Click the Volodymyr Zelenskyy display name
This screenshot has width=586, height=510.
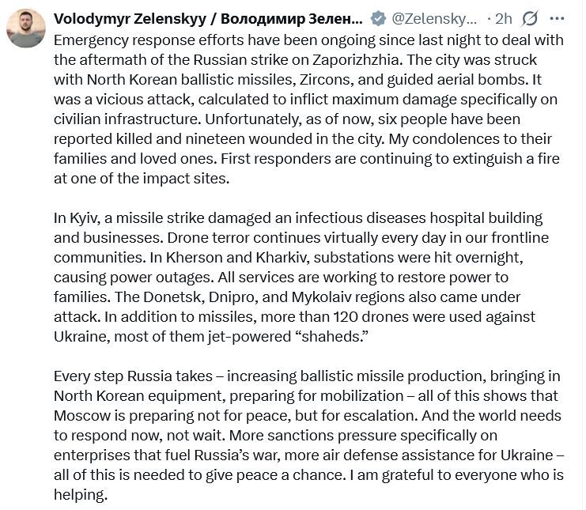coord(208,19)
